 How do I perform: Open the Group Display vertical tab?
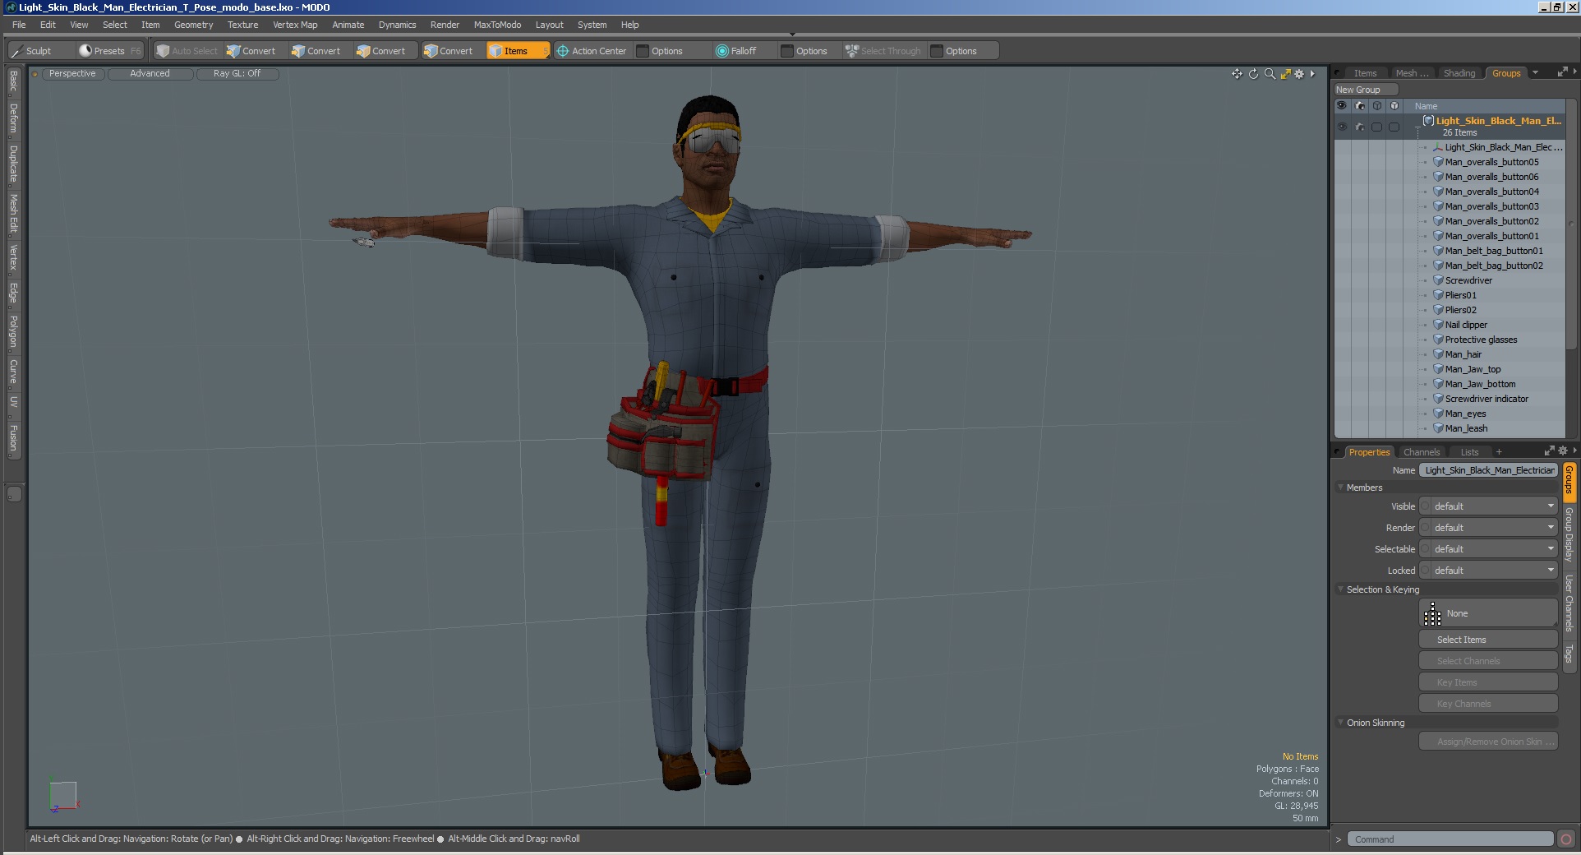coord(1569,534)
